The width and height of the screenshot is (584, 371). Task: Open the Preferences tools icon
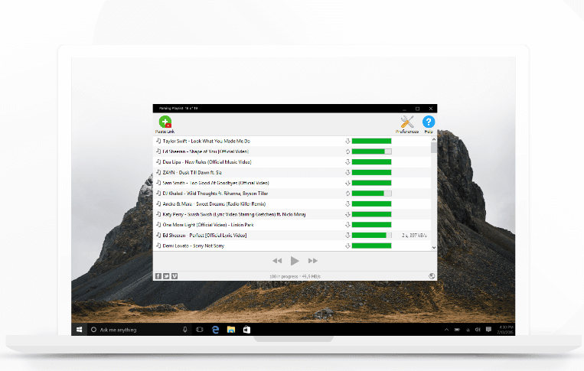click(x=407, y=123)
